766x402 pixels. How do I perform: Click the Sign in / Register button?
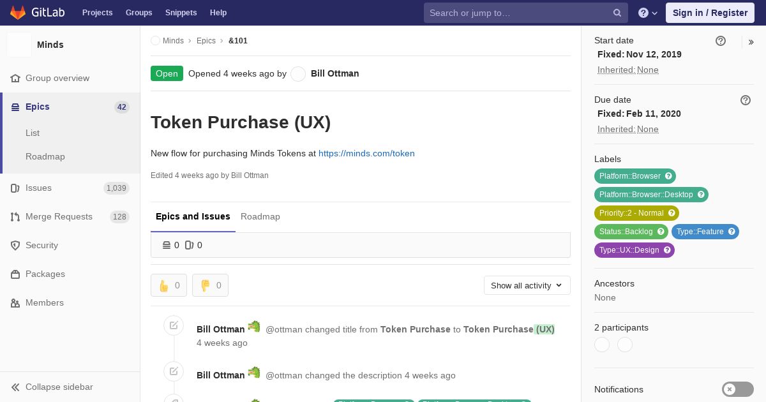click(710, 13)
